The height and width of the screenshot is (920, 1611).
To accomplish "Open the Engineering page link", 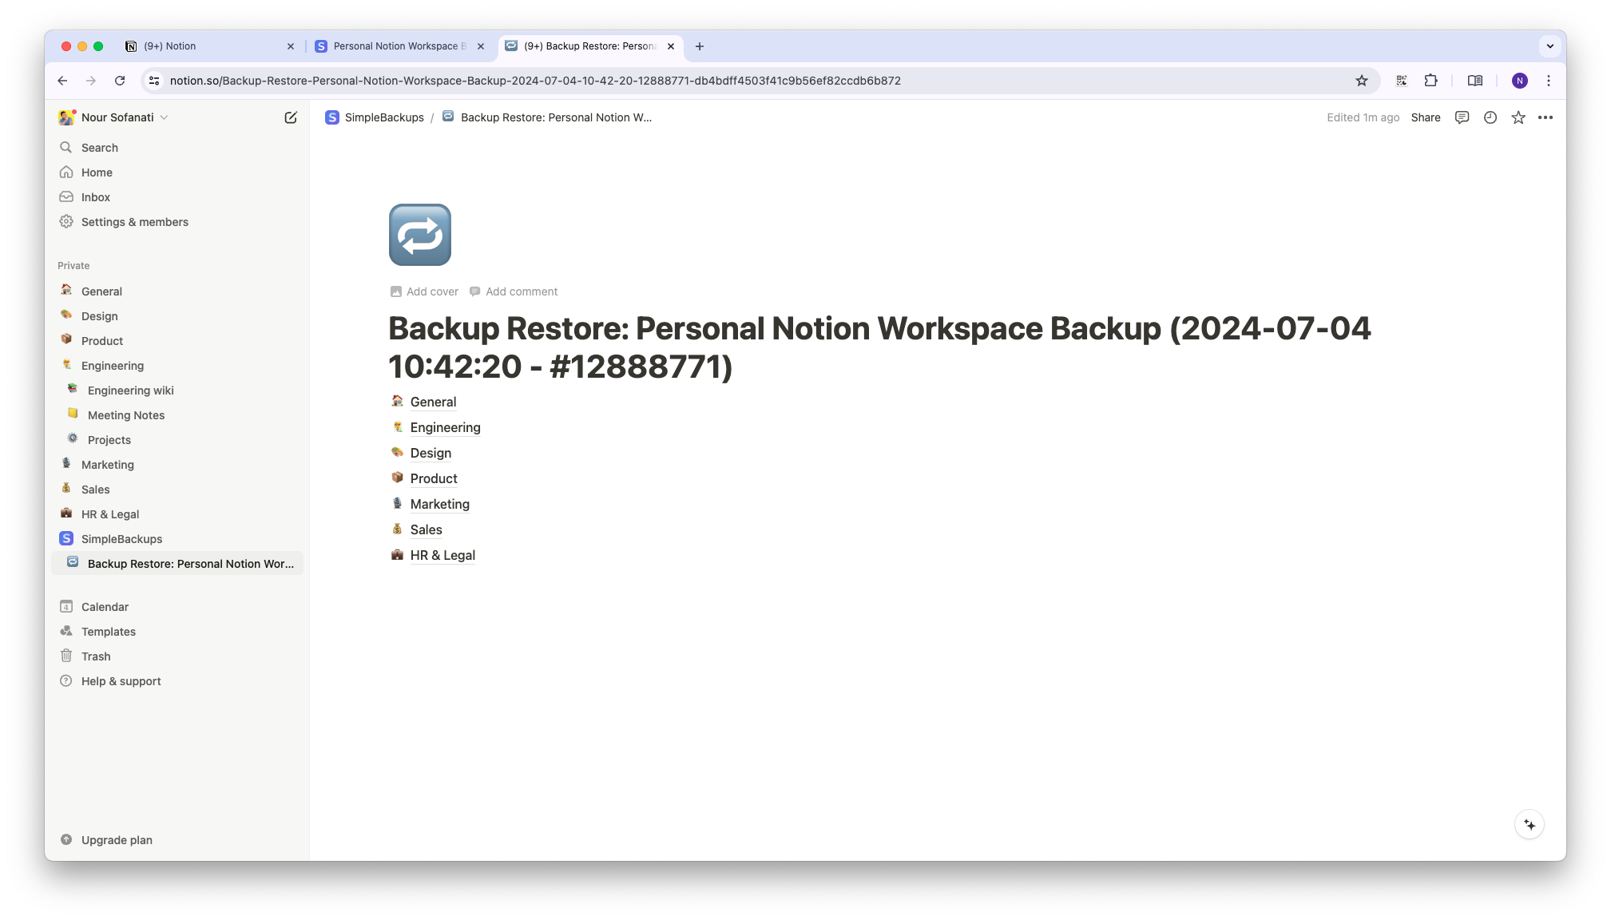I will [x=445, y=427].
